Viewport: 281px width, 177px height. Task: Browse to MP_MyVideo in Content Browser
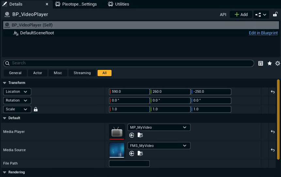140,136
